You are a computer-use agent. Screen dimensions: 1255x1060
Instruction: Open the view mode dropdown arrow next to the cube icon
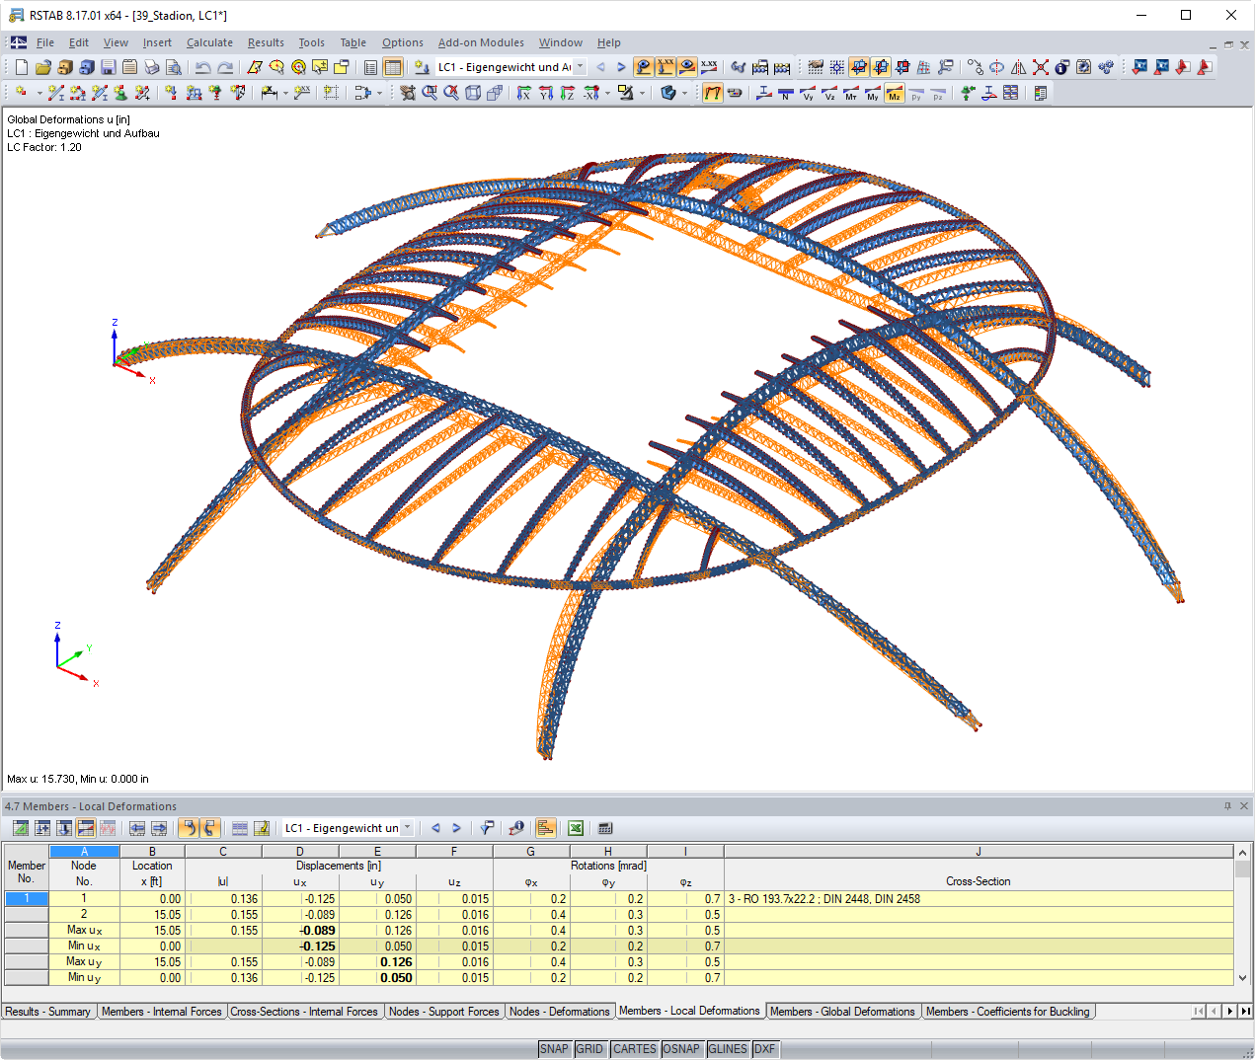[684, 93]
